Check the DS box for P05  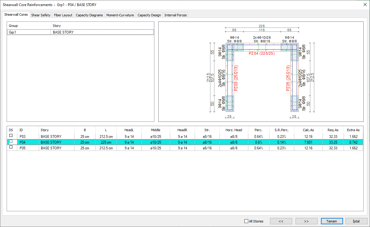[x=11, y=147]
